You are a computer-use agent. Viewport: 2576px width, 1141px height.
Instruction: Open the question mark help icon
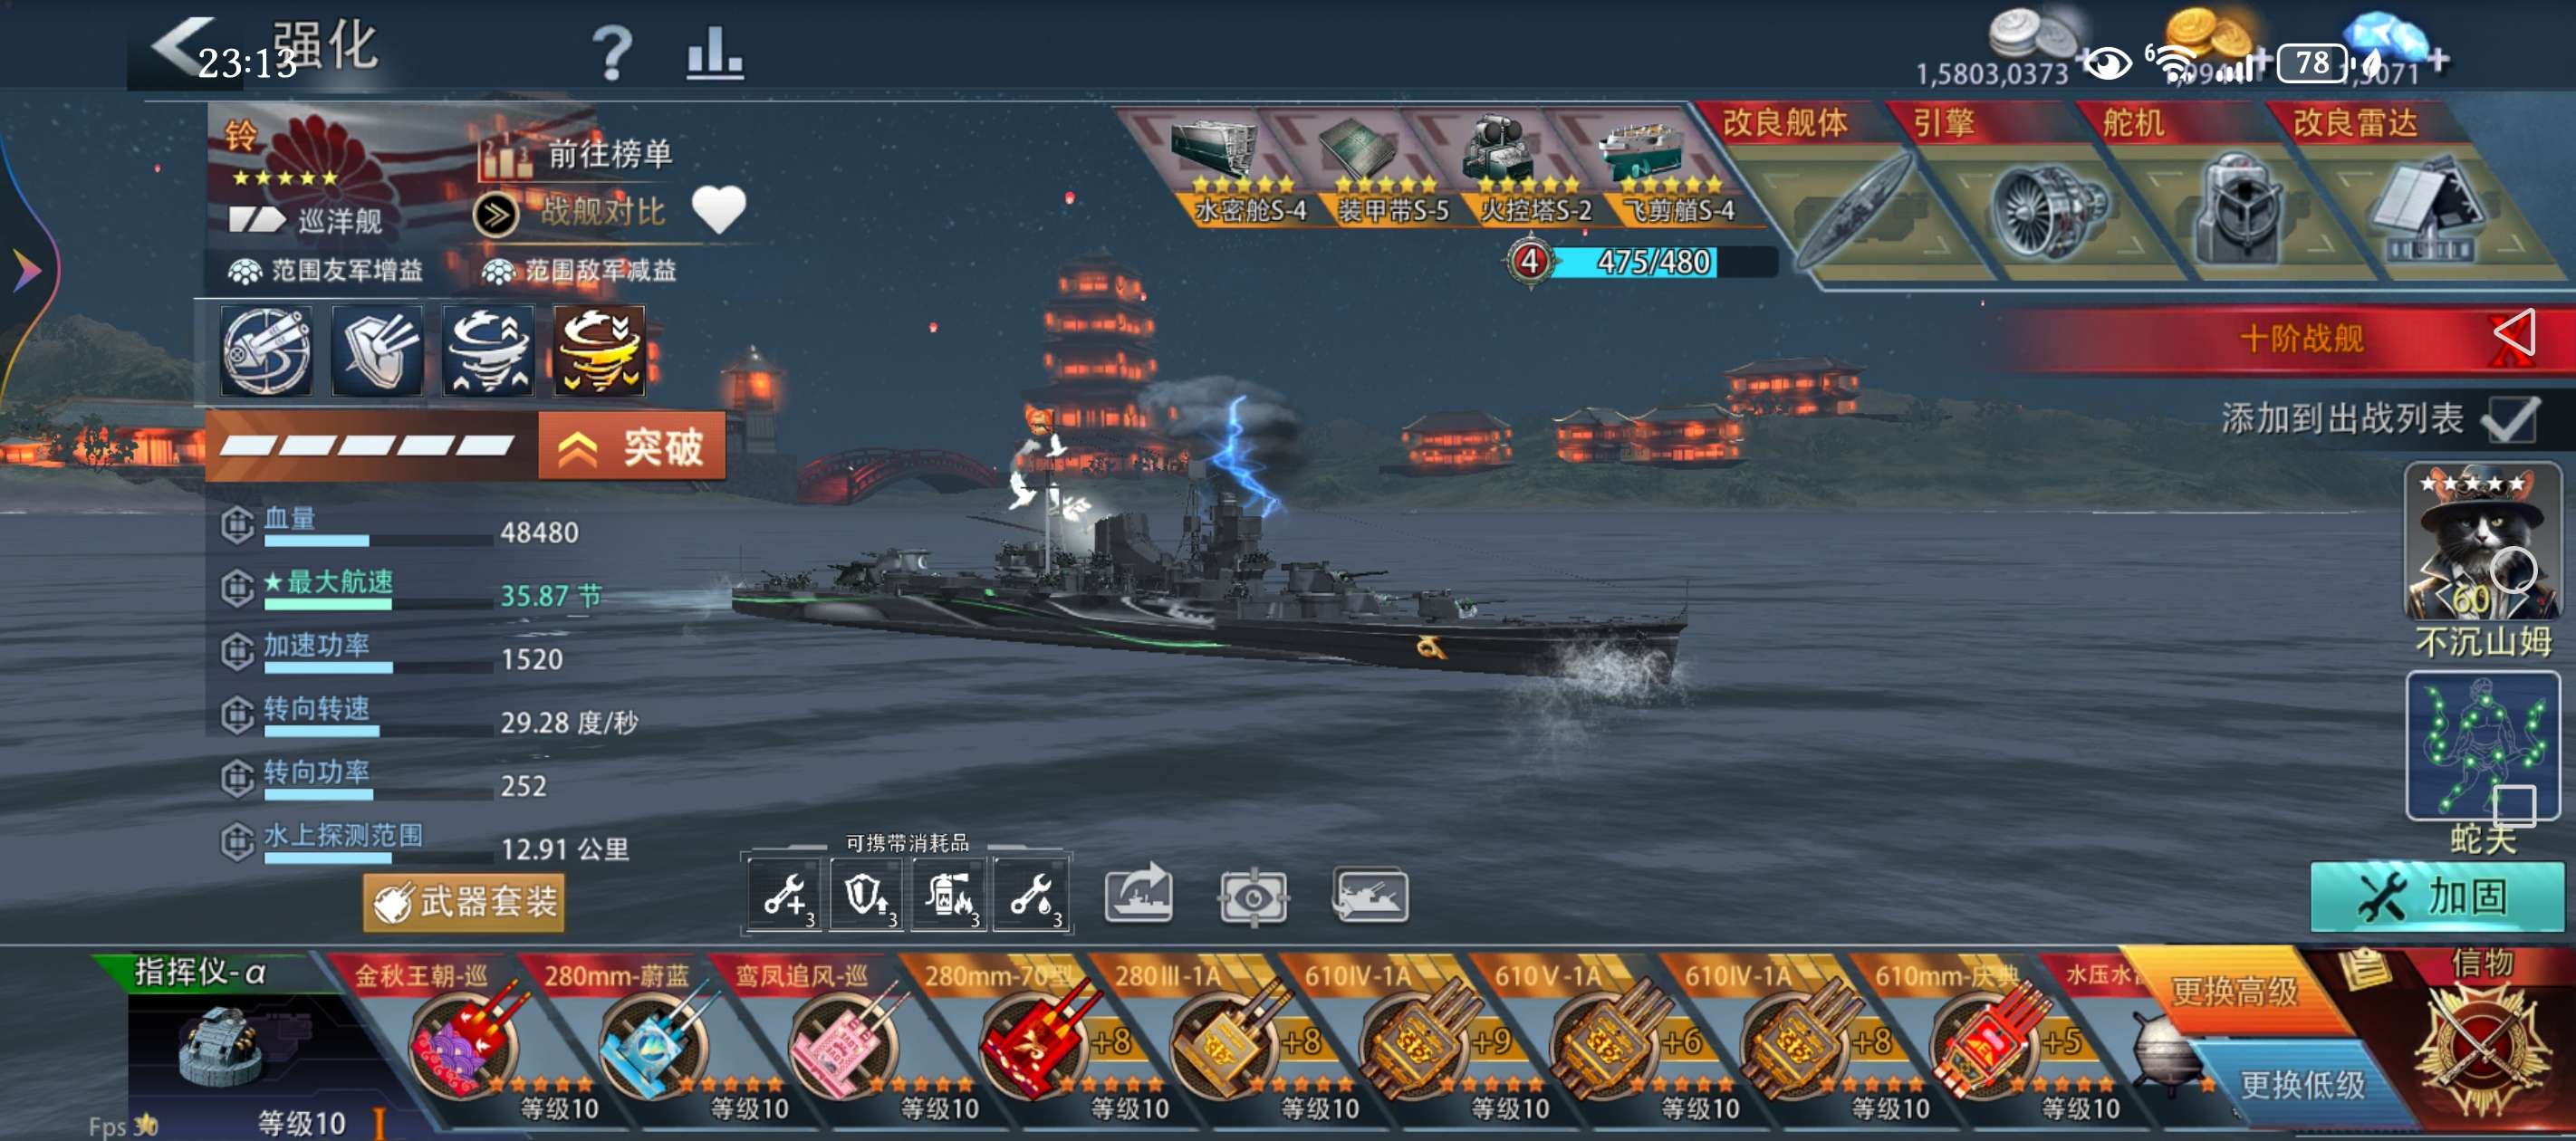pos(612,53)
